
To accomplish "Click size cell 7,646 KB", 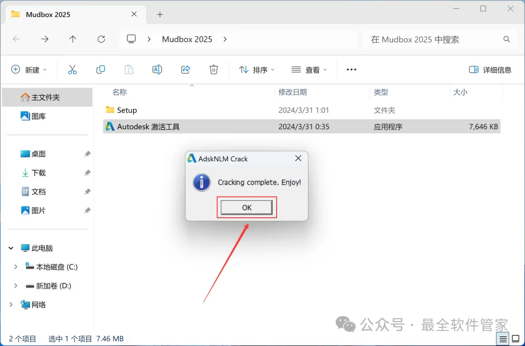I will (x=484, y=127).
